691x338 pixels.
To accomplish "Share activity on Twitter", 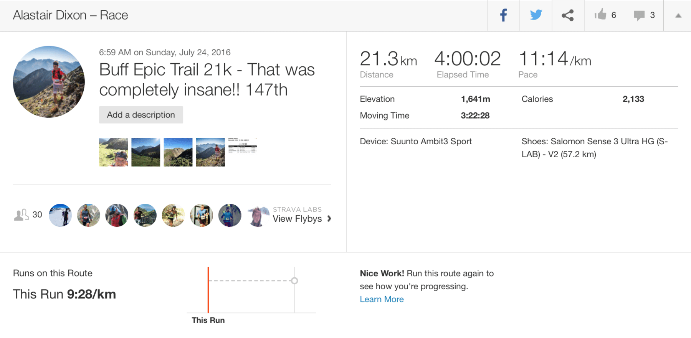I will [536, 15].
